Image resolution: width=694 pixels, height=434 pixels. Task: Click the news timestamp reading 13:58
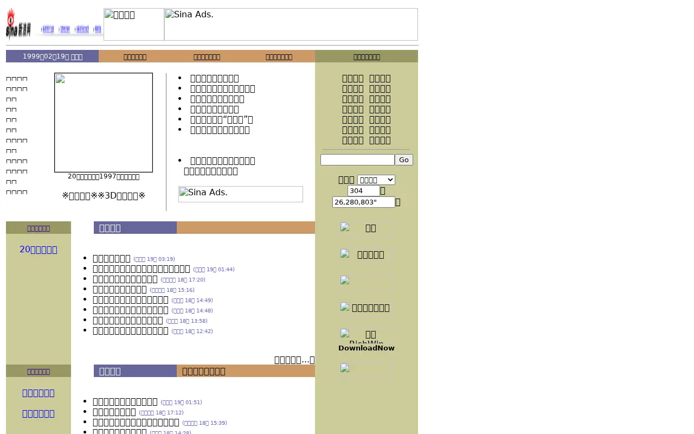[187, 321]
